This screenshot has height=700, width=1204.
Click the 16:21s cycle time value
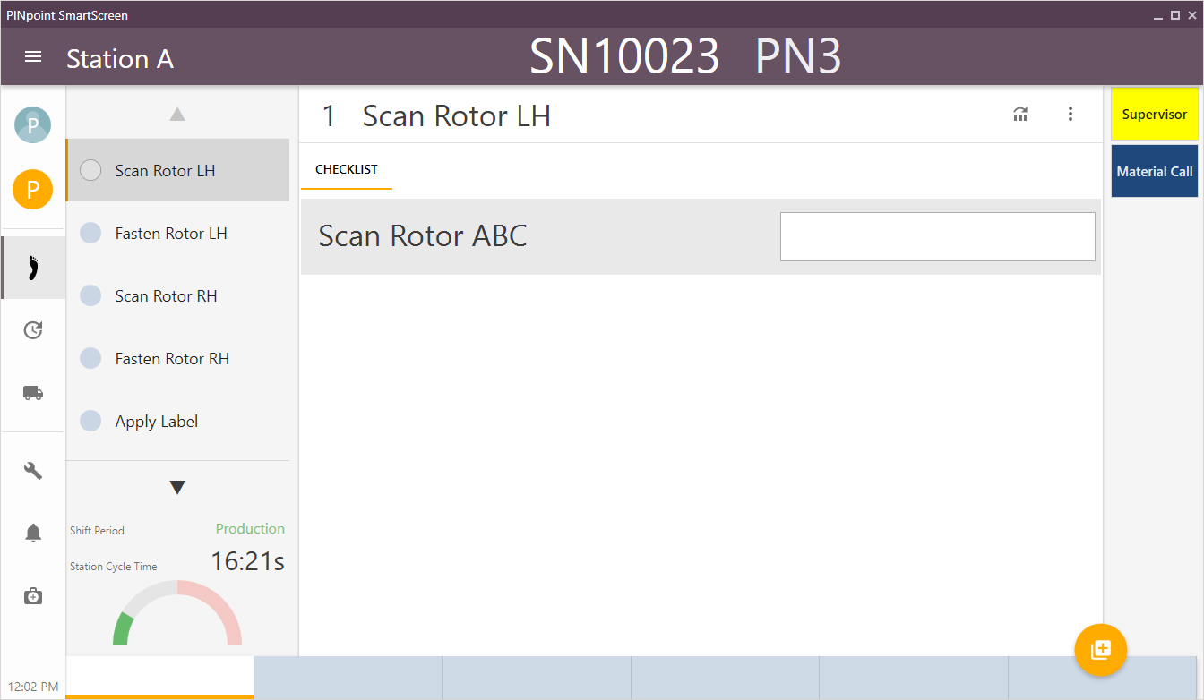(x=247, y=561)
